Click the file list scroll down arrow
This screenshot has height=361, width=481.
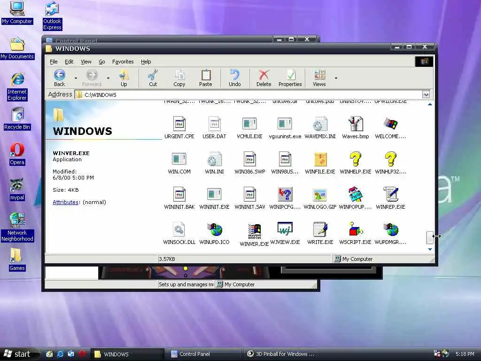pos(430,249)
